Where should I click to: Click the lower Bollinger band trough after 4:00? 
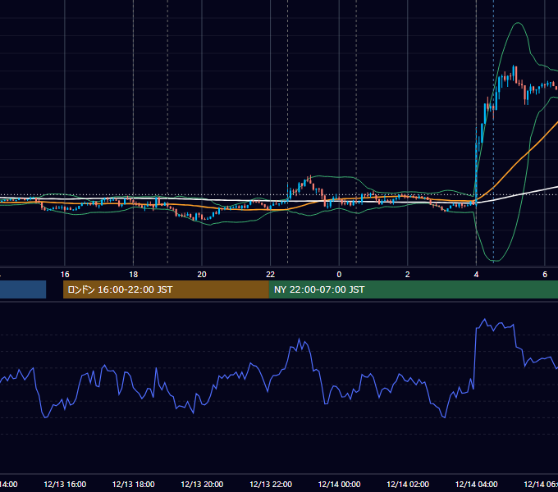click(x=495, y=262)
